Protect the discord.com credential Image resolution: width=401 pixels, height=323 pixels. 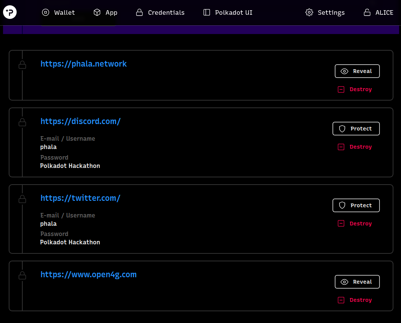click(x=356, y=129)
